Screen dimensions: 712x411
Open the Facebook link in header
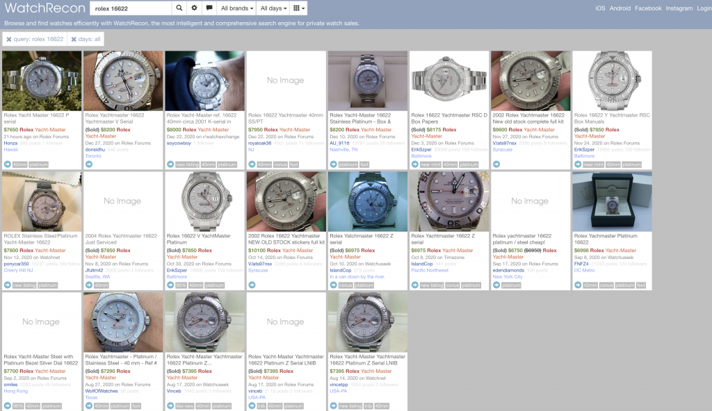pyautogui.click(x=648, y=8)
